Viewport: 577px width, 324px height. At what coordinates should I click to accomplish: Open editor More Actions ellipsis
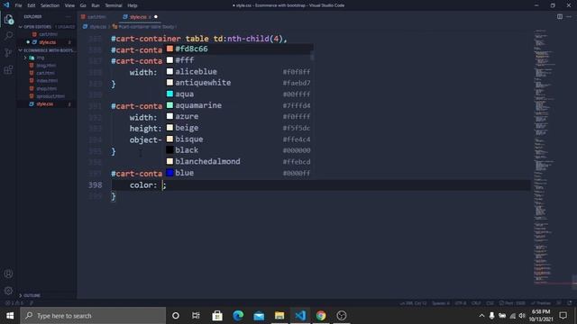pyautogui.click(x=569, y=16)
